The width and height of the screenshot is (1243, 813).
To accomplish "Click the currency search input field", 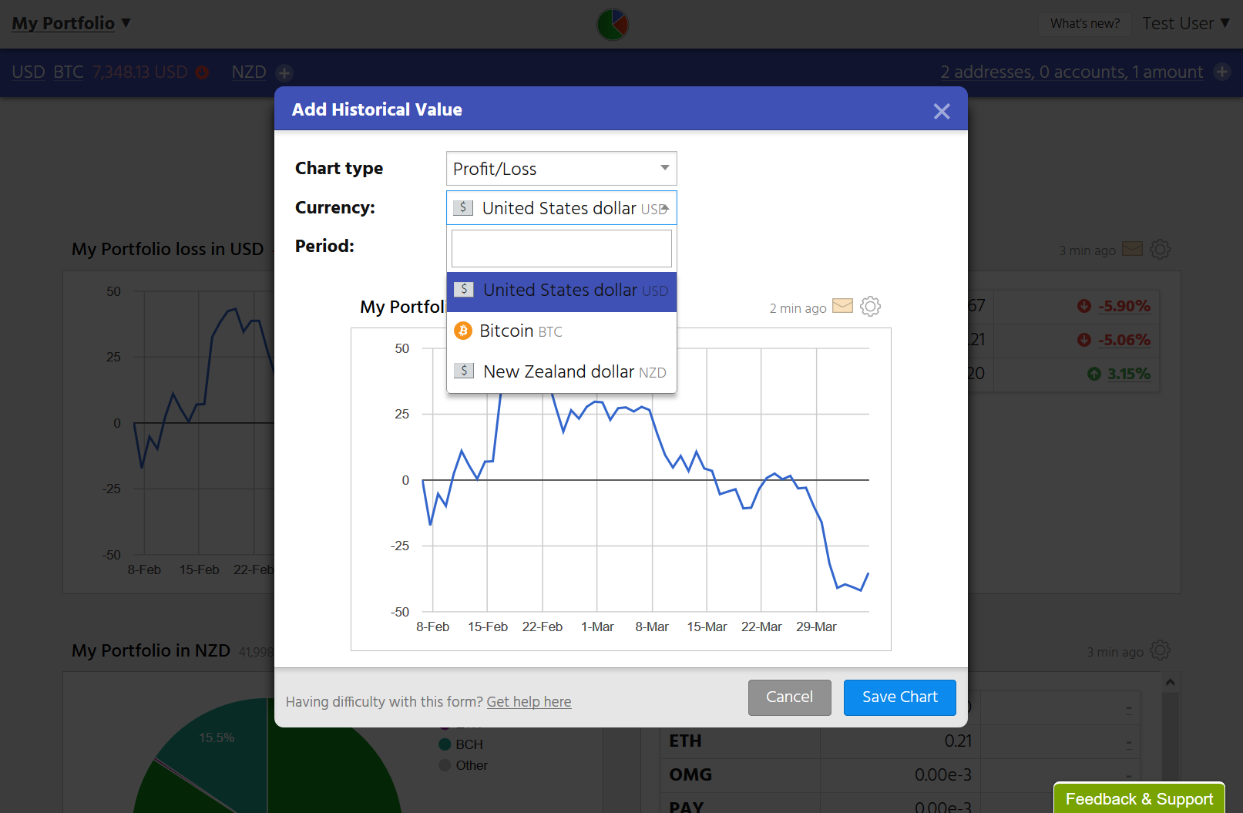I will click(x=561, y=249).
